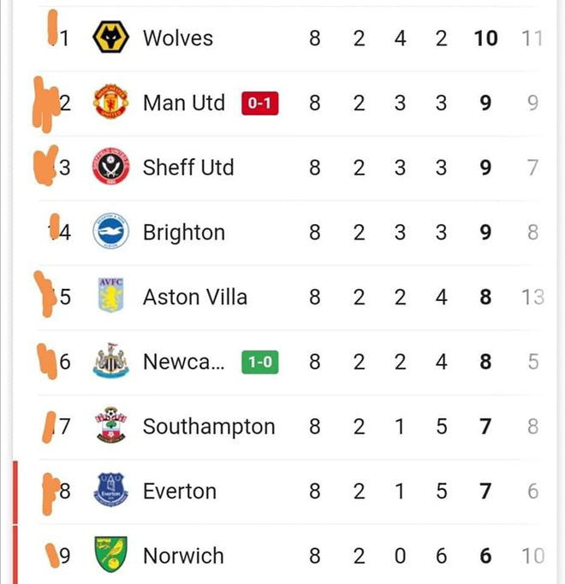The image size is (565, 584).
Task: Click the Norwich canary badge icon
Action: (110, 556)
